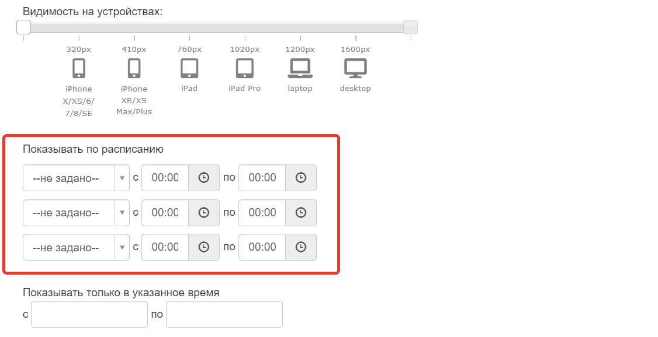Focus the "по" date field under specified time
Viewport: 658px width, 337px height.
point(224,314)
